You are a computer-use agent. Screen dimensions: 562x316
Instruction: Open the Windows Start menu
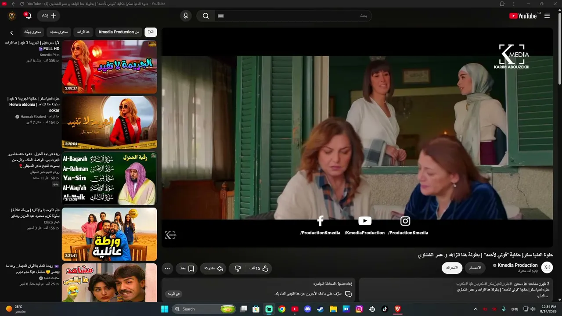(x=165, y=309)
